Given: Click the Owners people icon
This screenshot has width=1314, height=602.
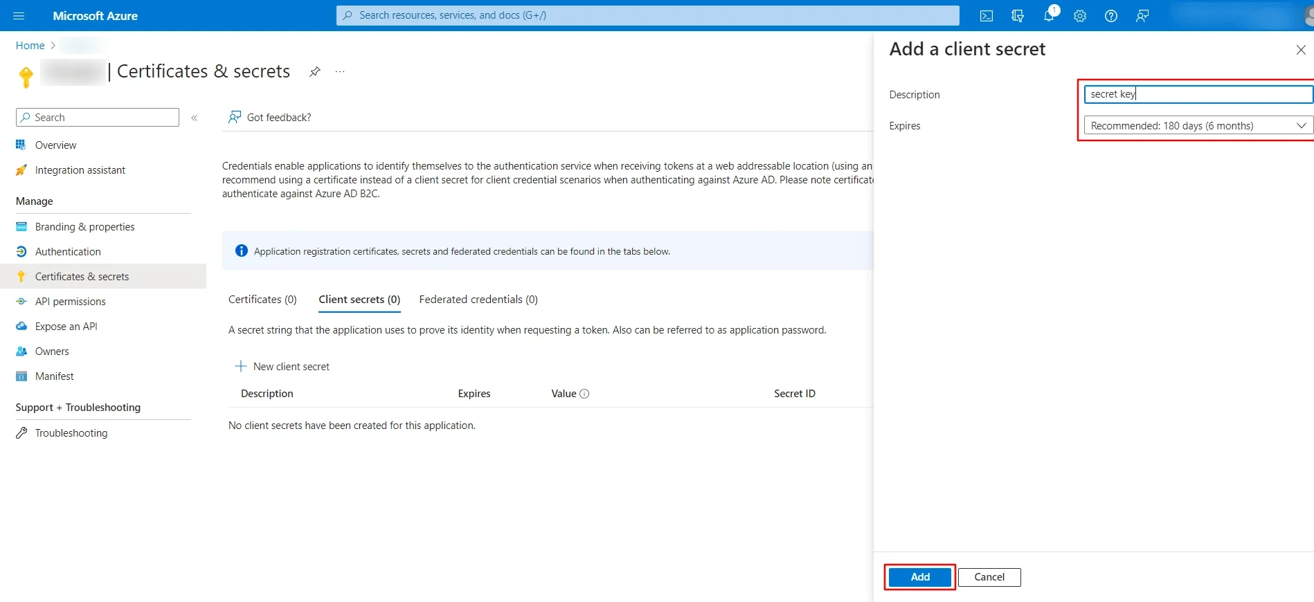Looking at the screenshot, I should tap(21, 352).
